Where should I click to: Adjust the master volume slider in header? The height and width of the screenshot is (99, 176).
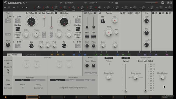[151, 3]
